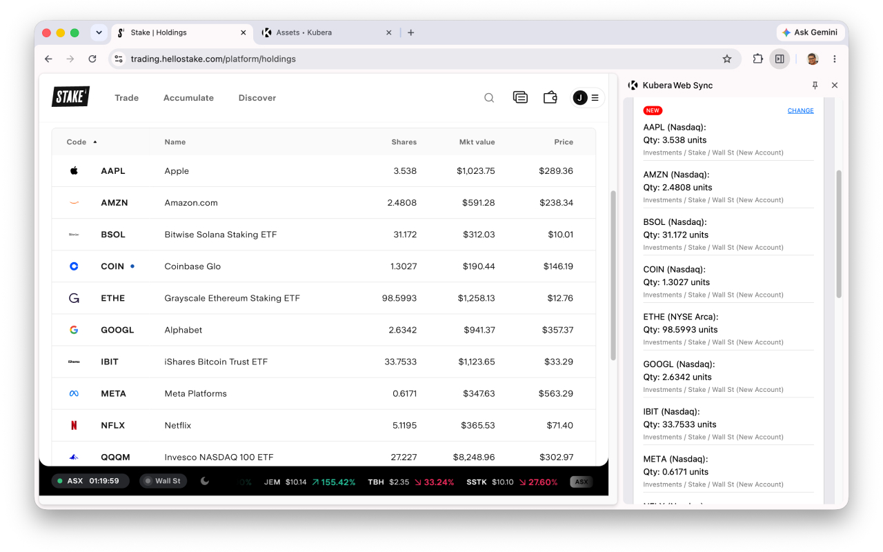
Task: Click the Netflix logo in the NFLX row
Action: click(x=74, y=425)
